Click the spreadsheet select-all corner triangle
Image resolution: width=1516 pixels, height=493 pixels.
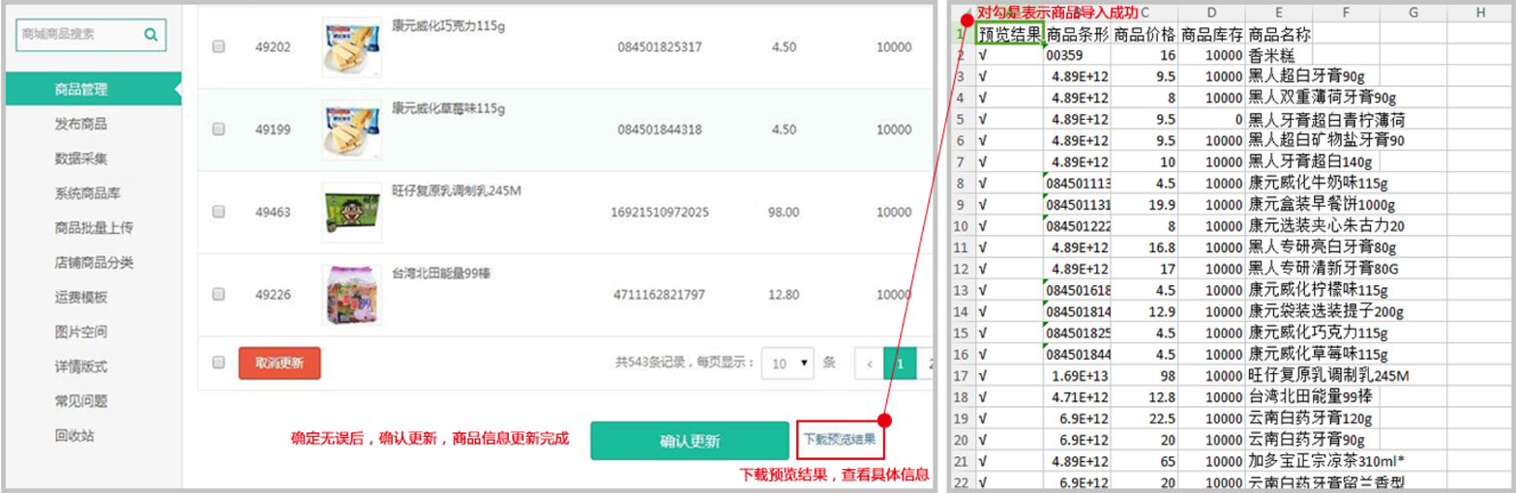click(964, 13)
